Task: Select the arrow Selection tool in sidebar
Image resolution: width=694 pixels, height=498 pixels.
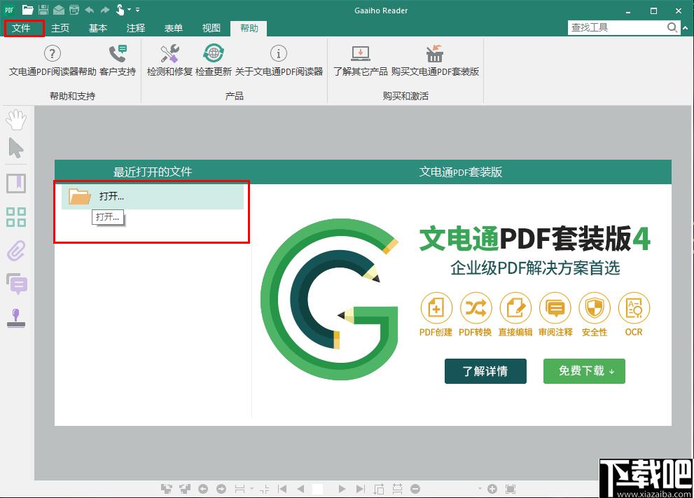Action: 16,148
